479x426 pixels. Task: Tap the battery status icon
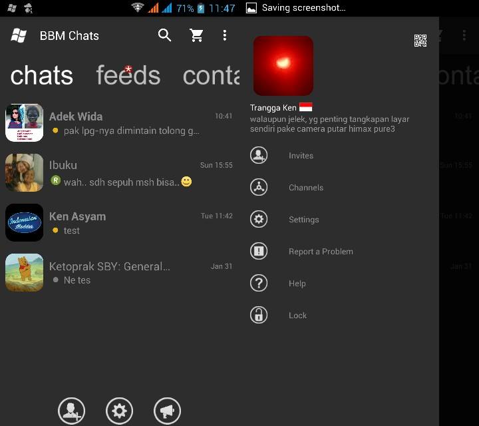tap(201, 7)
